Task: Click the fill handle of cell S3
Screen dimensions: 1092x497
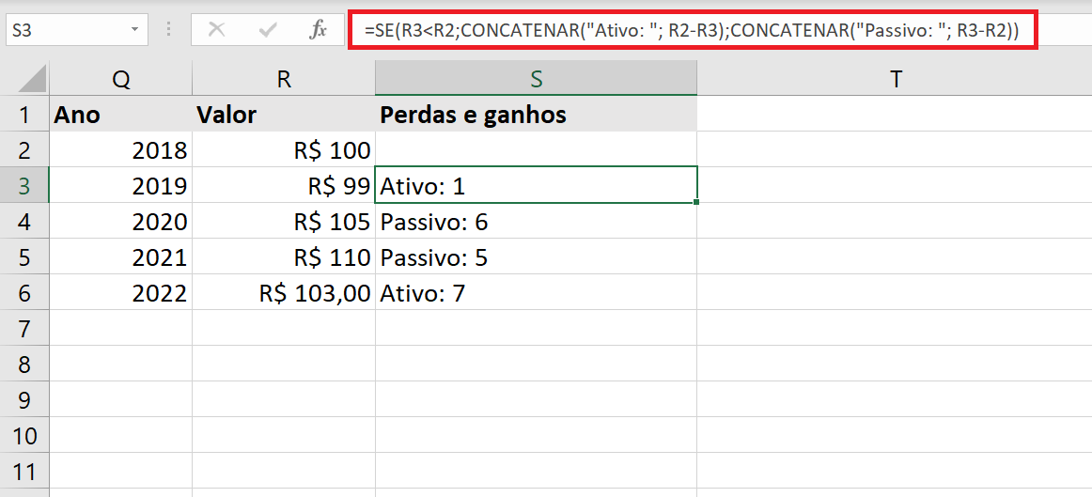Action: click(696, 202)
